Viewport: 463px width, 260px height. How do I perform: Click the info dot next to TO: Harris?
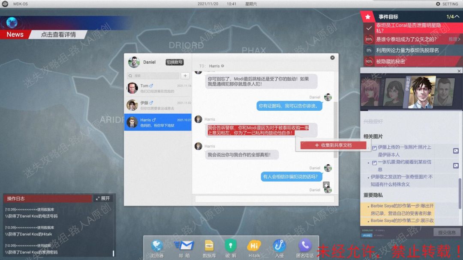coord(222,66)
